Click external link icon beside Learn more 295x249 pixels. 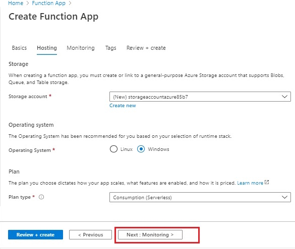pyautogui.click(x=267, y=182)
